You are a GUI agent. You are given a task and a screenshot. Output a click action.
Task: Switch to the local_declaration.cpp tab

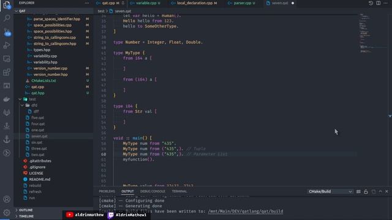(x=195, y=3)
